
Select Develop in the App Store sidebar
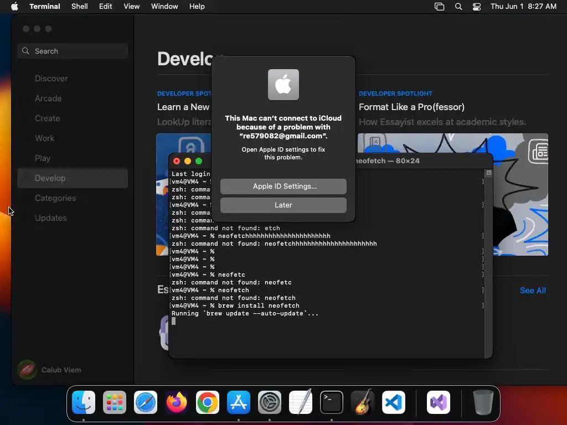point(73,178)
